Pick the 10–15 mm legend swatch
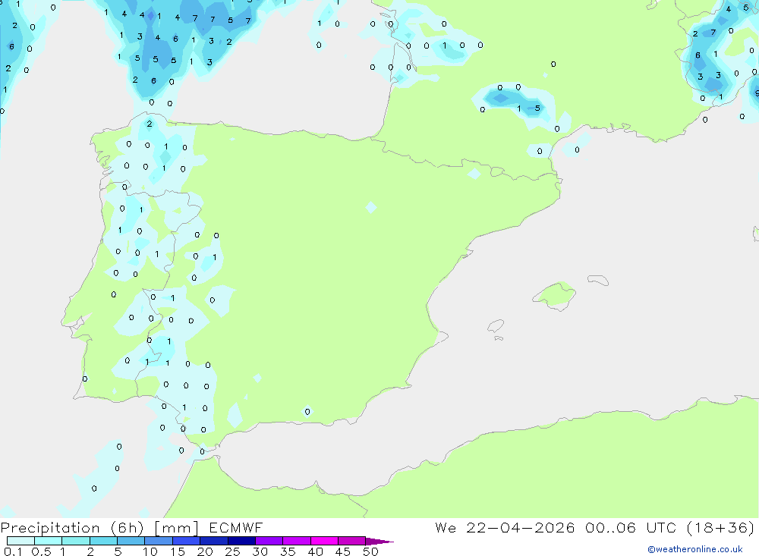This screenshot has height=556, width=759. click(159, 541)
